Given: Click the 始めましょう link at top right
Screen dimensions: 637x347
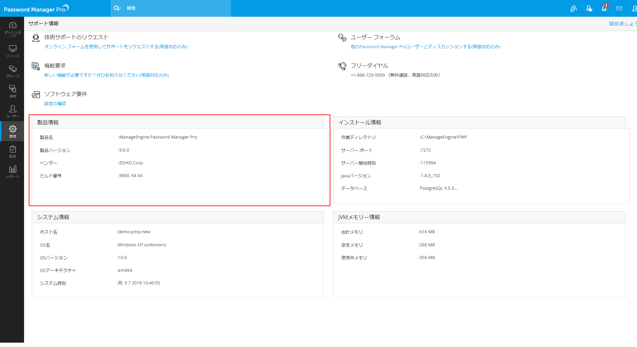Looking at the screenshot, I should click(x=623, y=23).
